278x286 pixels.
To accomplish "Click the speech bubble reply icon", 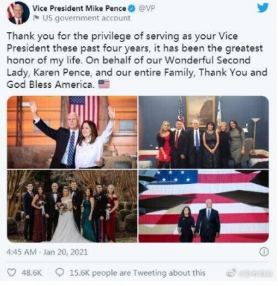I will pos(60,272).
